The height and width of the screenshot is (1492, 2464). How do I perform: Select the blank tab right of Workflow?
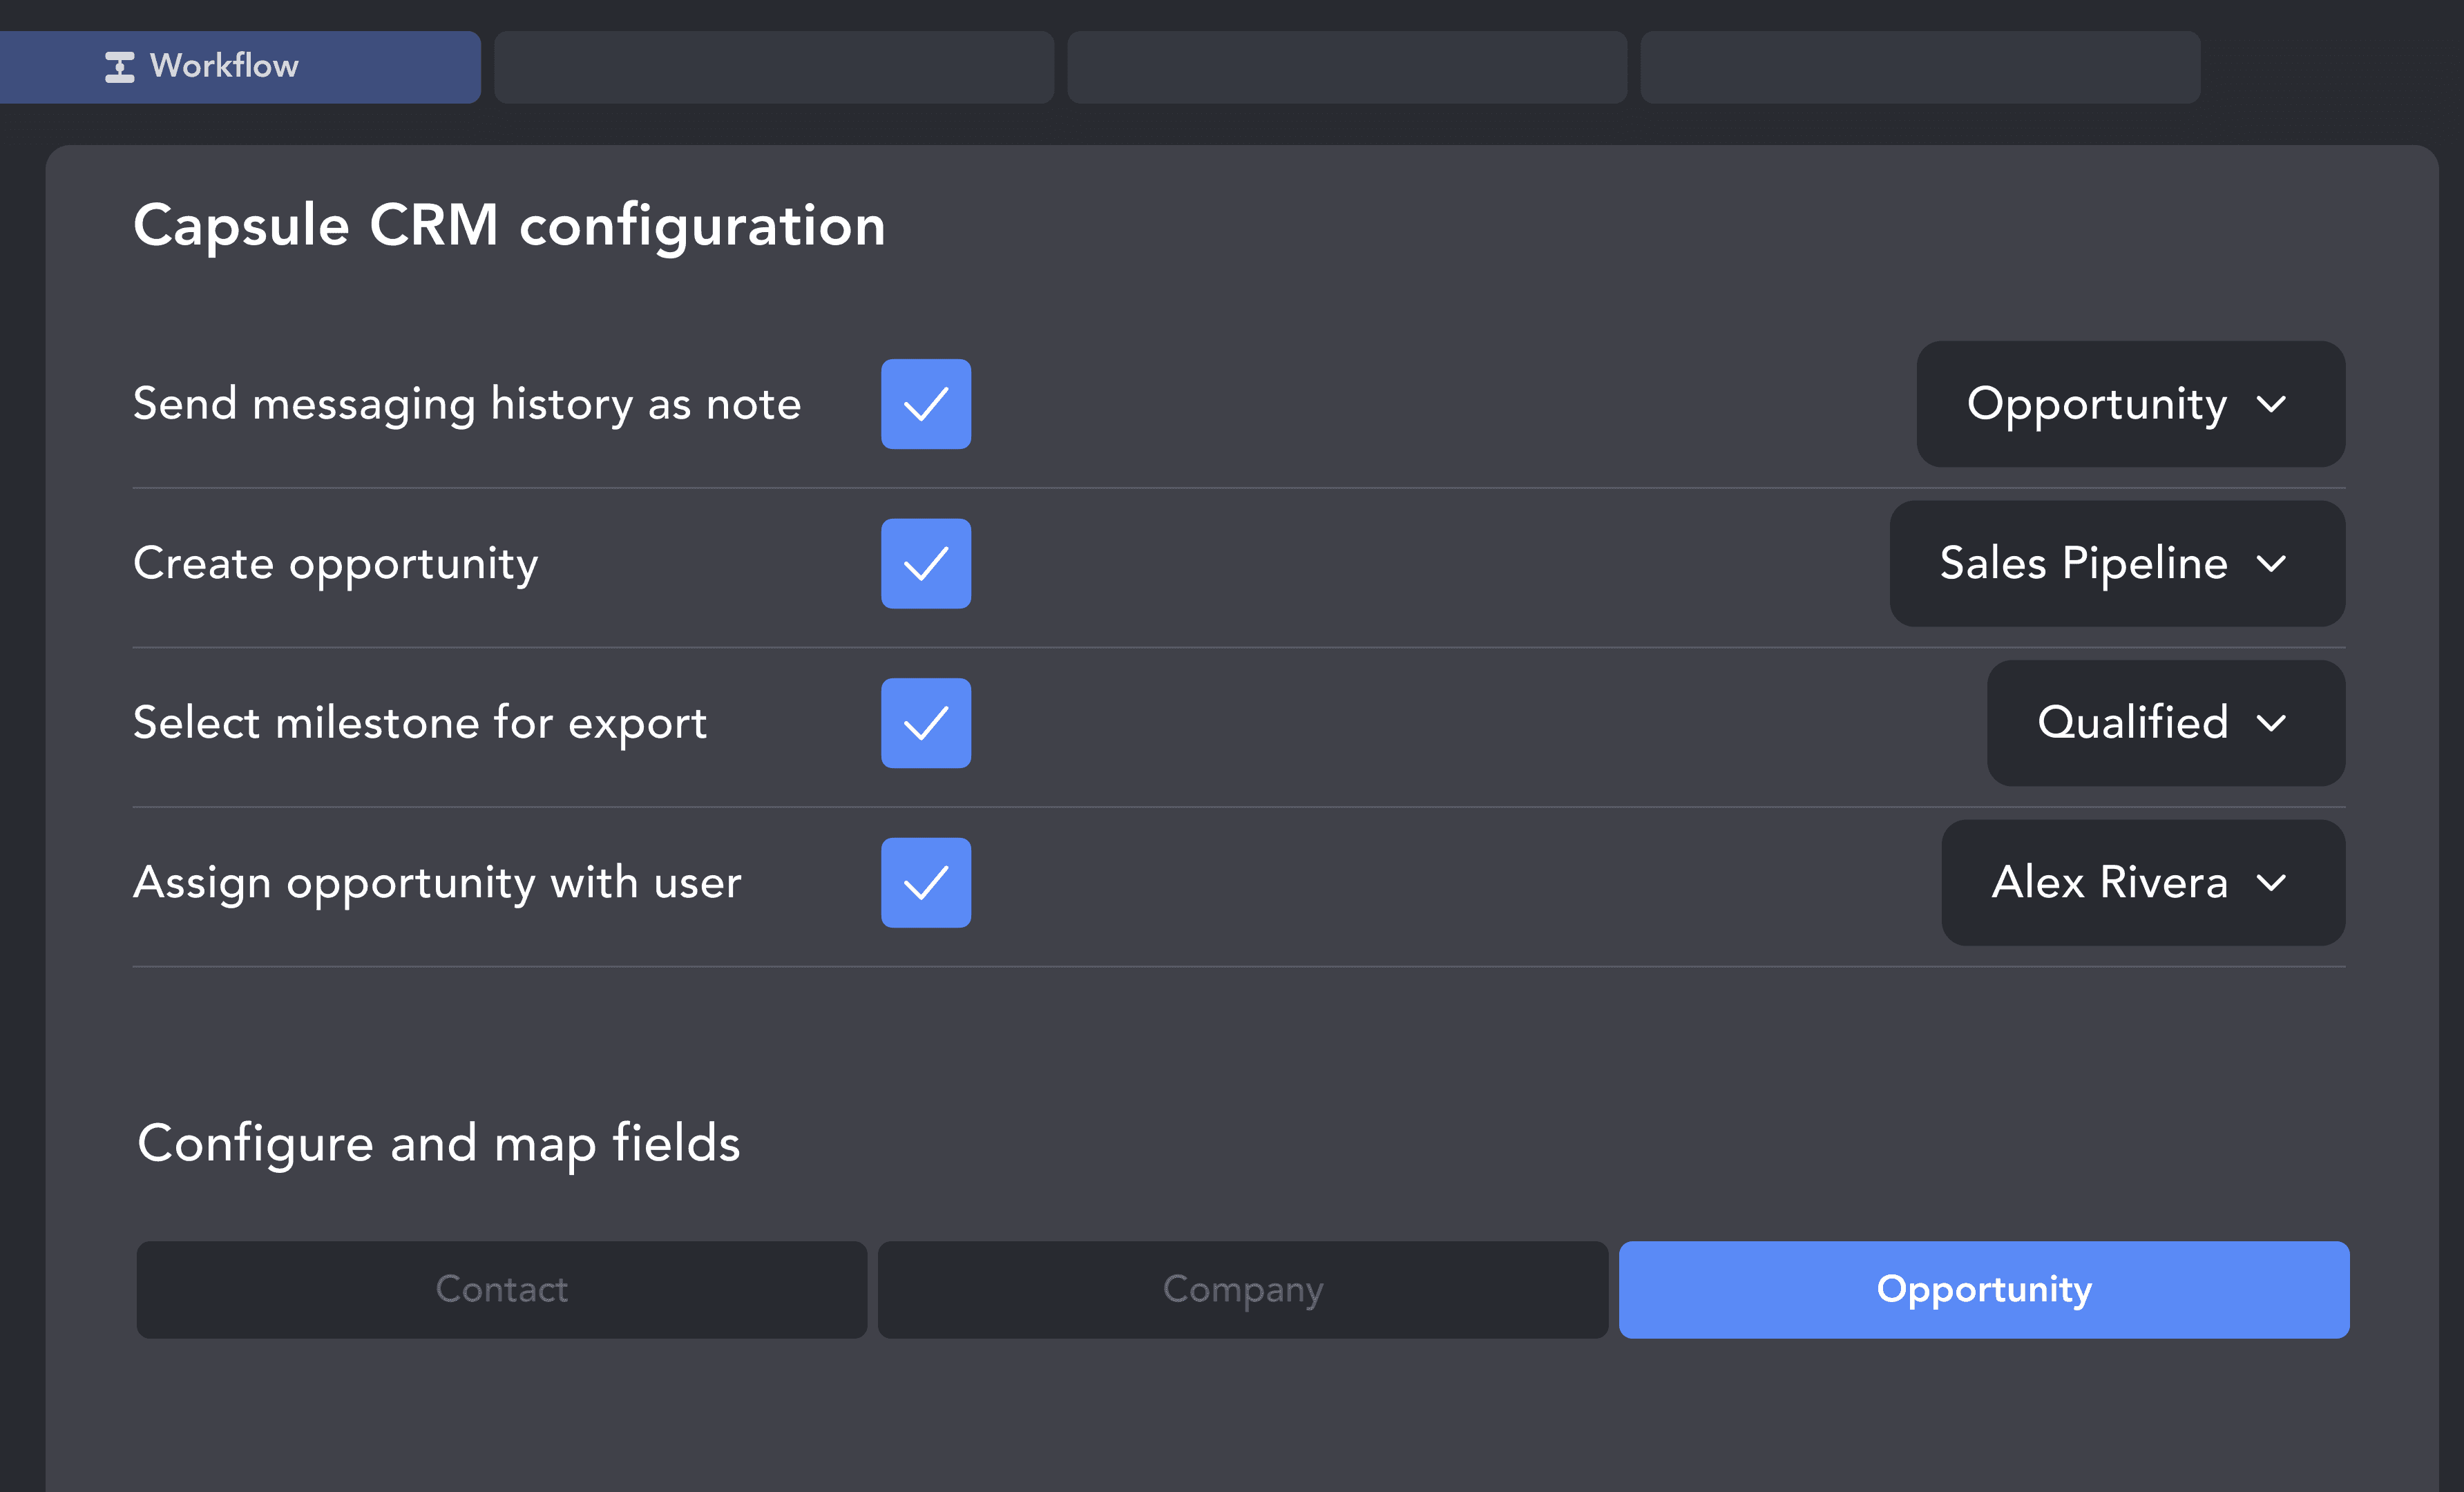[774, 67]
